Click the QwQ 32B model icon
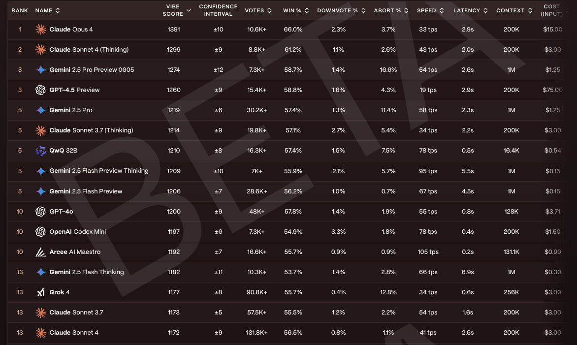 (40, 151)
